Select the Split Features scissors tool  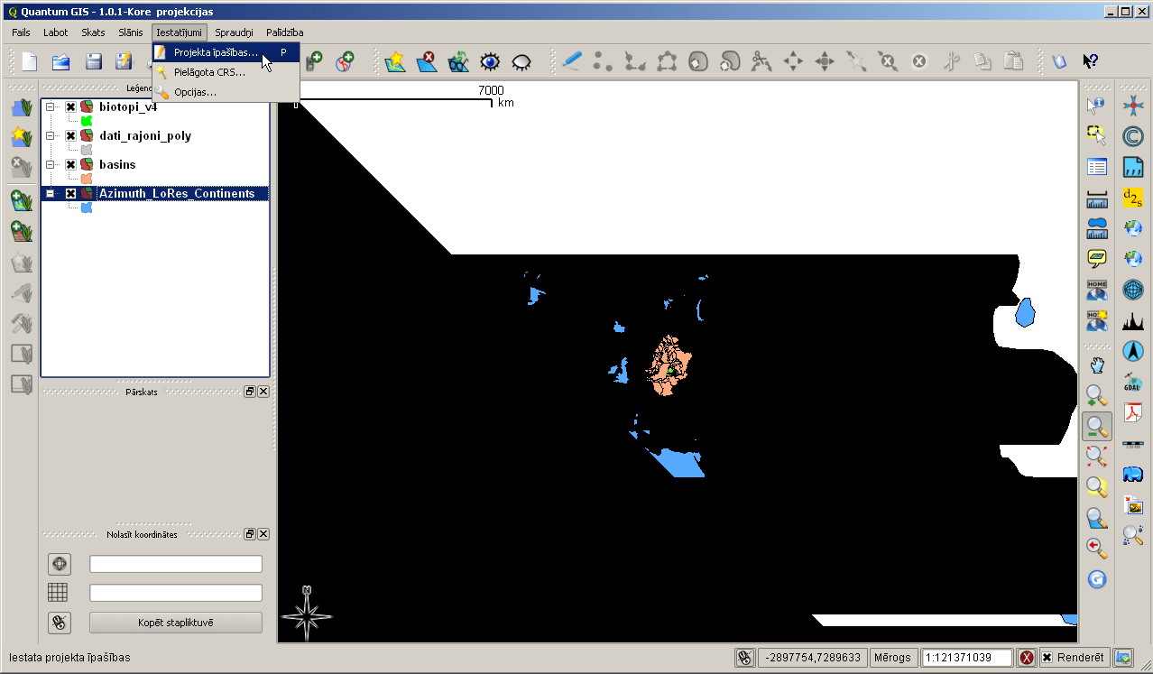point(761,61)
